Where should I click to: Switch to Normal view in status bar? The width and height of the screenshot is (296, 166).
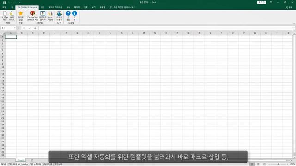pyautogui.click(x=252, y=164)
